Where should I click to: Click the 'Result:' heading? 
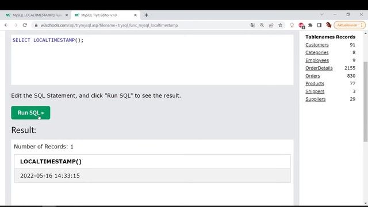24,130
